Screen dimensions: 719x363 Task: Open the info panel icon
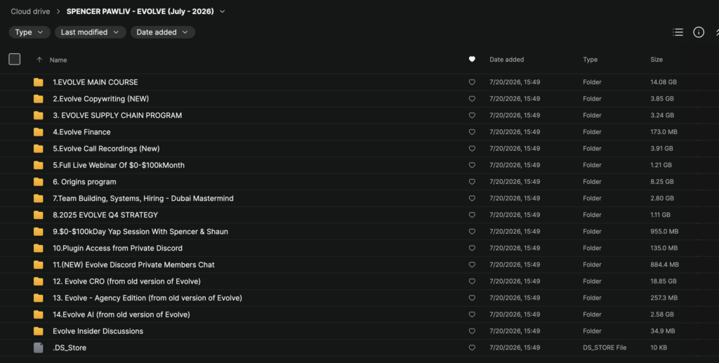[699, 32]
